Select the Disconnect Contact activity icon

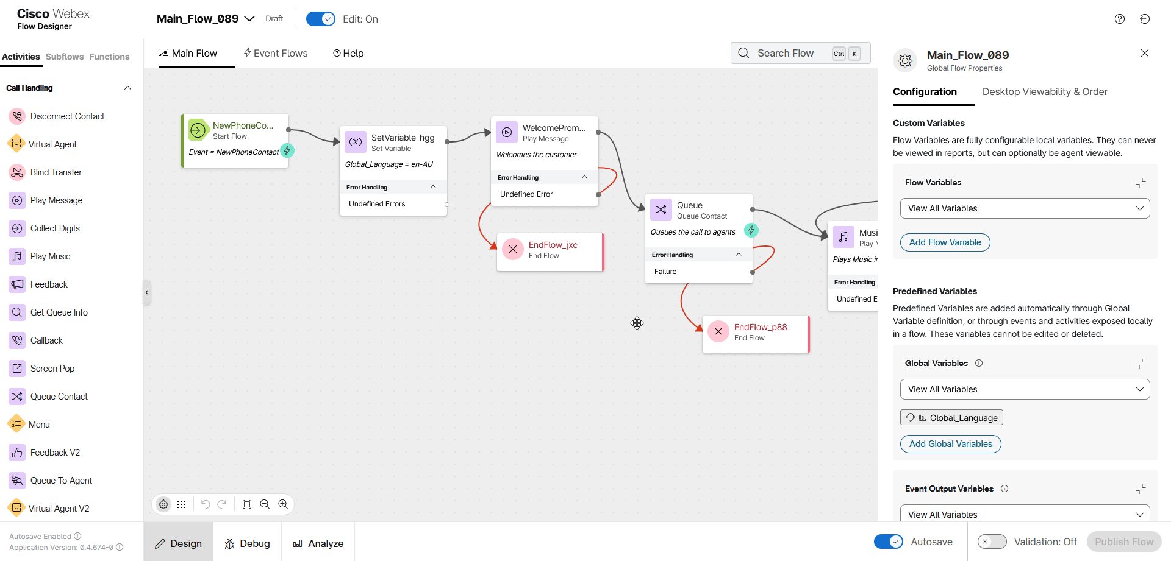(17, 116)
